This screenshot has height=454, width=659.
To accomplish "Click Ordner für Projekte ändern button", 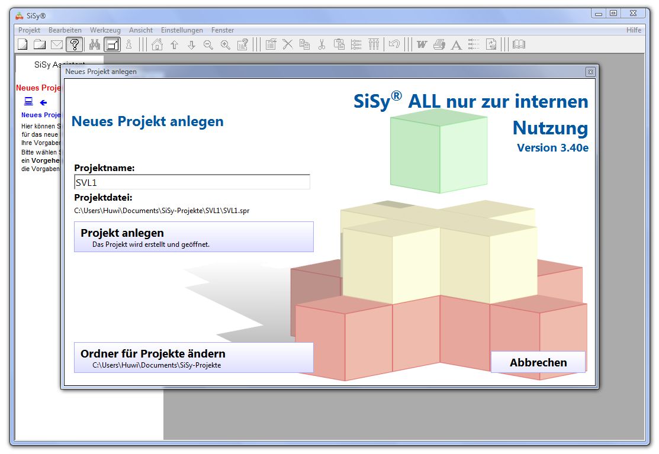I will pos(194,358).
